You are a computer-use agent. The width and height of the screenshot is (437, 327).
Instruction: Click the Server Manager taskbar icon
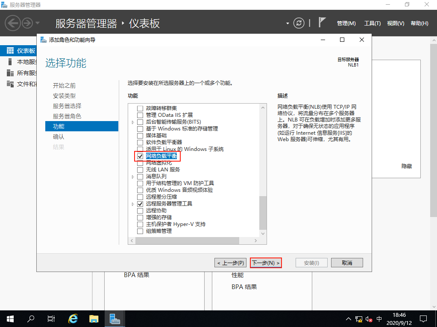click(x=114, y=318)
